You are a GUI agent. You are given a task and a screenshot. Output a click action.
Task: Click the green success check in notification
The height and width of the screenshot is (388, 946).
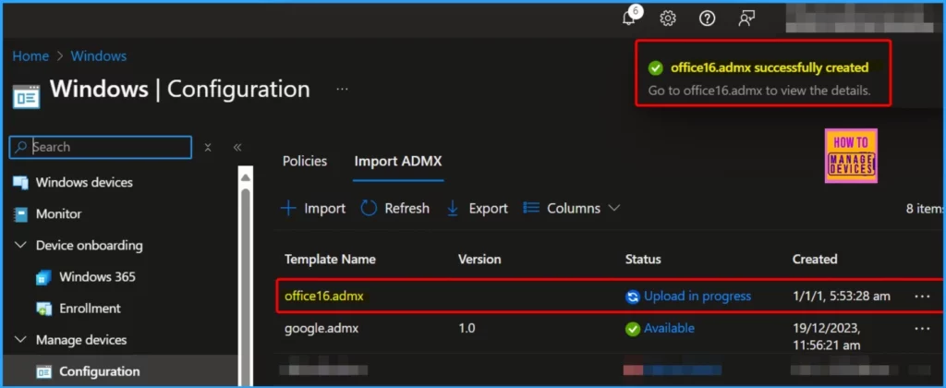coord(655,68)
